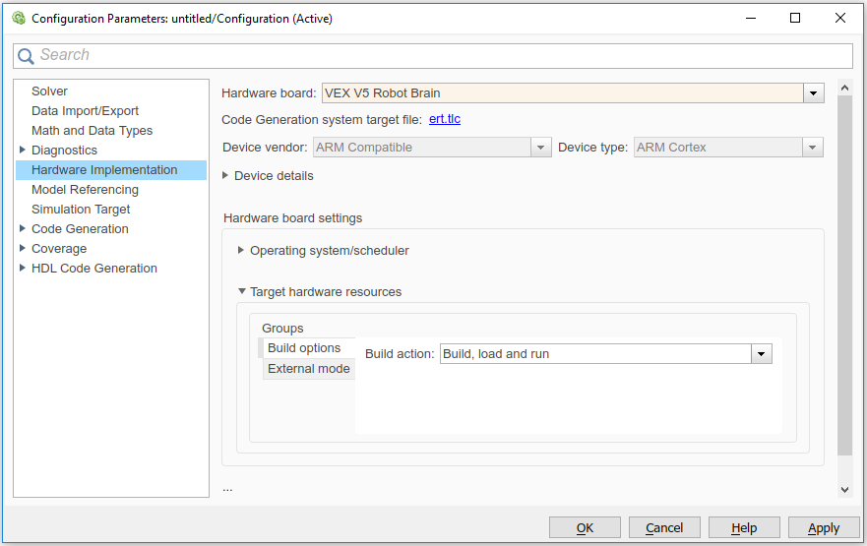Select Data Import/Export in the sidebar
This screenshot has height=546, width=867.
(85, 111)
